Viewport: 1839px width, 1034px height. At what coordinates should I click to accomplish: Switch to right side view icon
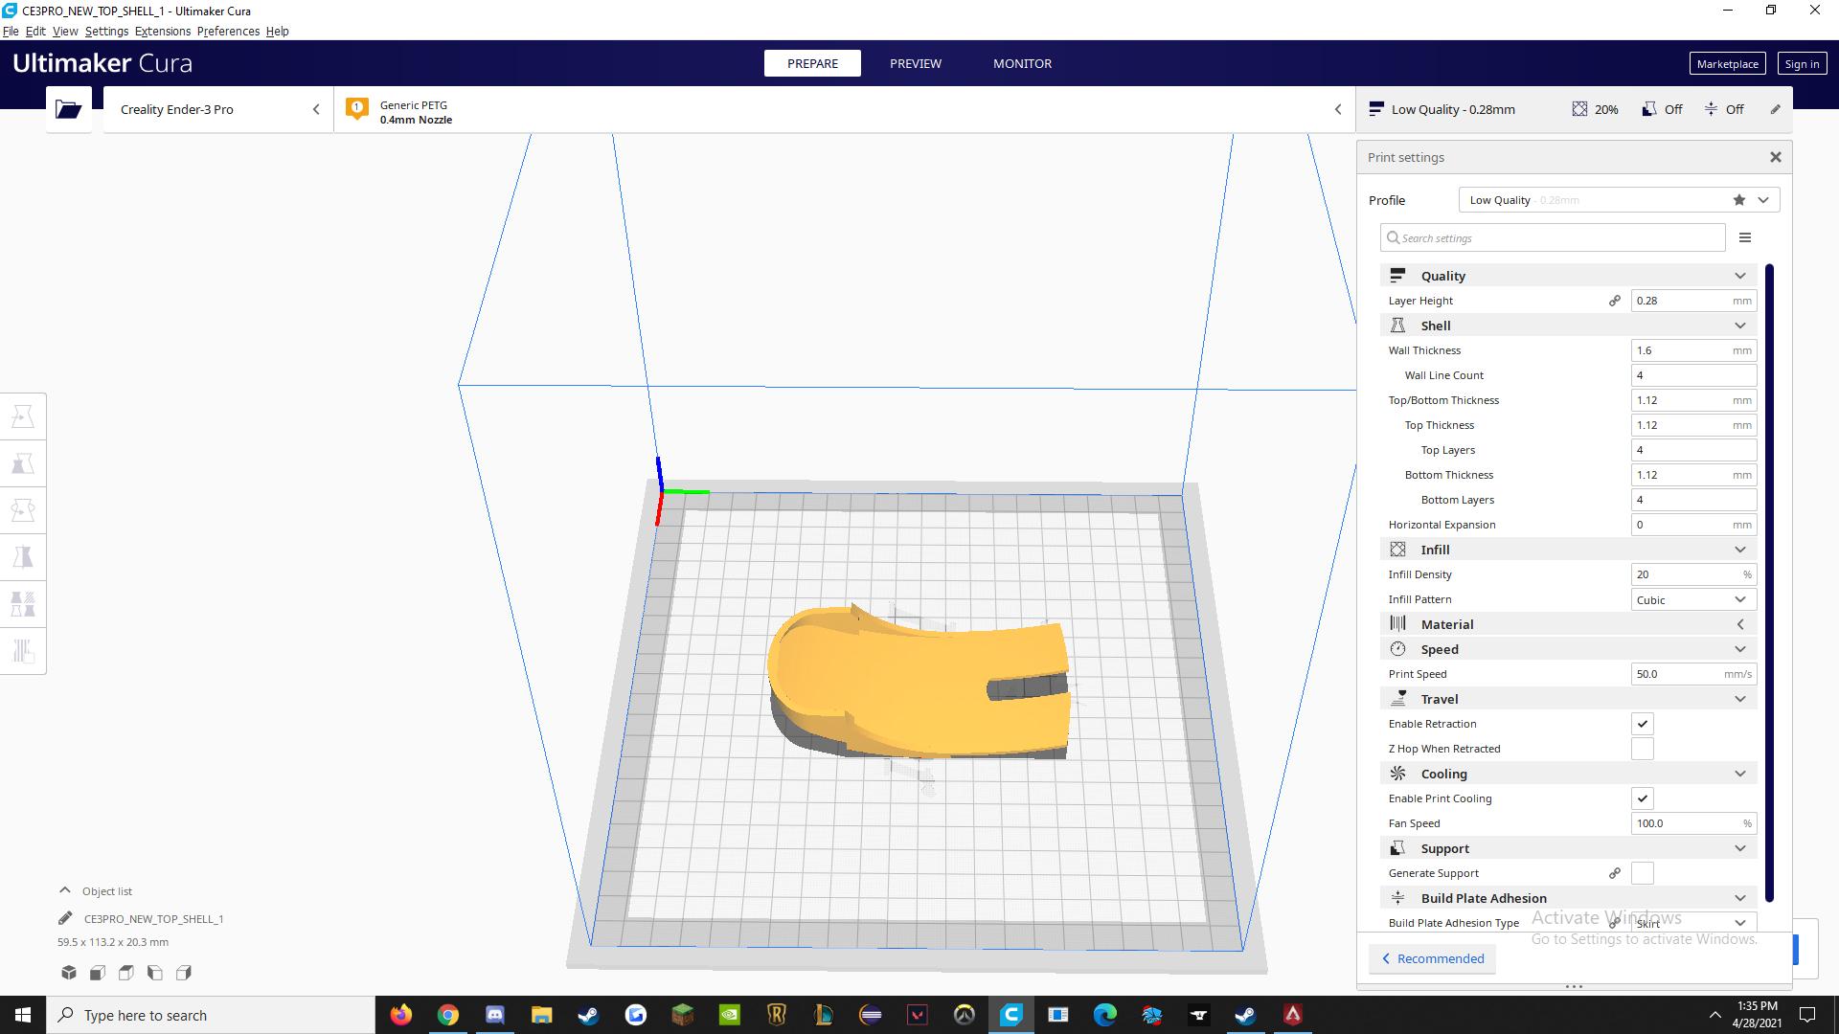coord(184,973)
